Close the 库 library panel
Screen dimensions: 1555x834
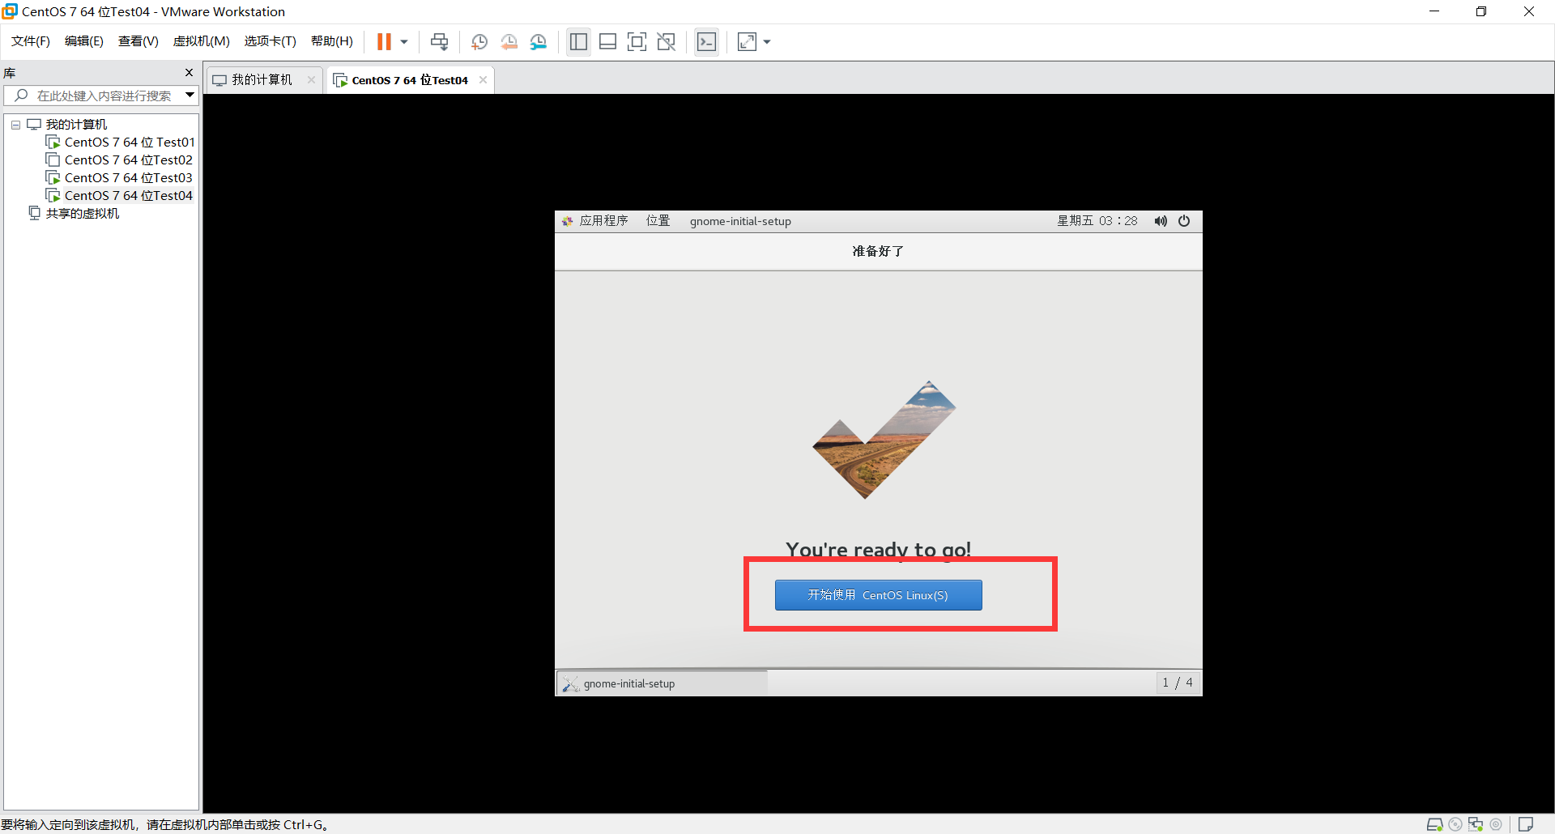[190, 73]
